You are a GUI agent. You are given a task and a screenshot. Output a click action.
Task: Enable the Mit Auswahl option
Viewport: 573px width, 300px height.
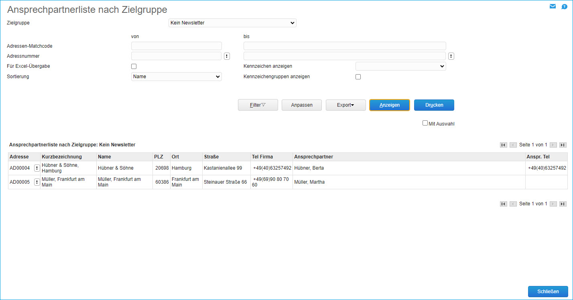click(x=425, y=123)
